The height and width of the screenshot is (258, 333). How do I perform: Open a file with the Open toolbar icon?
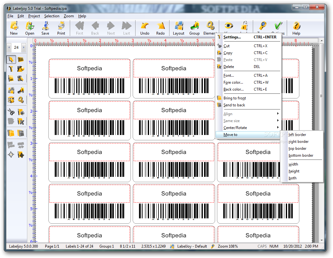click(x=30, y=28)
